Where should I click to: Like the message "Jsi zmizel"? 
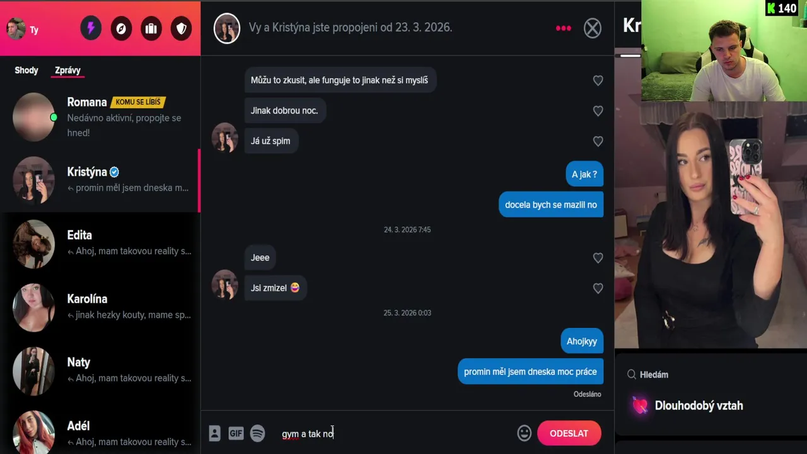point(598,288)
